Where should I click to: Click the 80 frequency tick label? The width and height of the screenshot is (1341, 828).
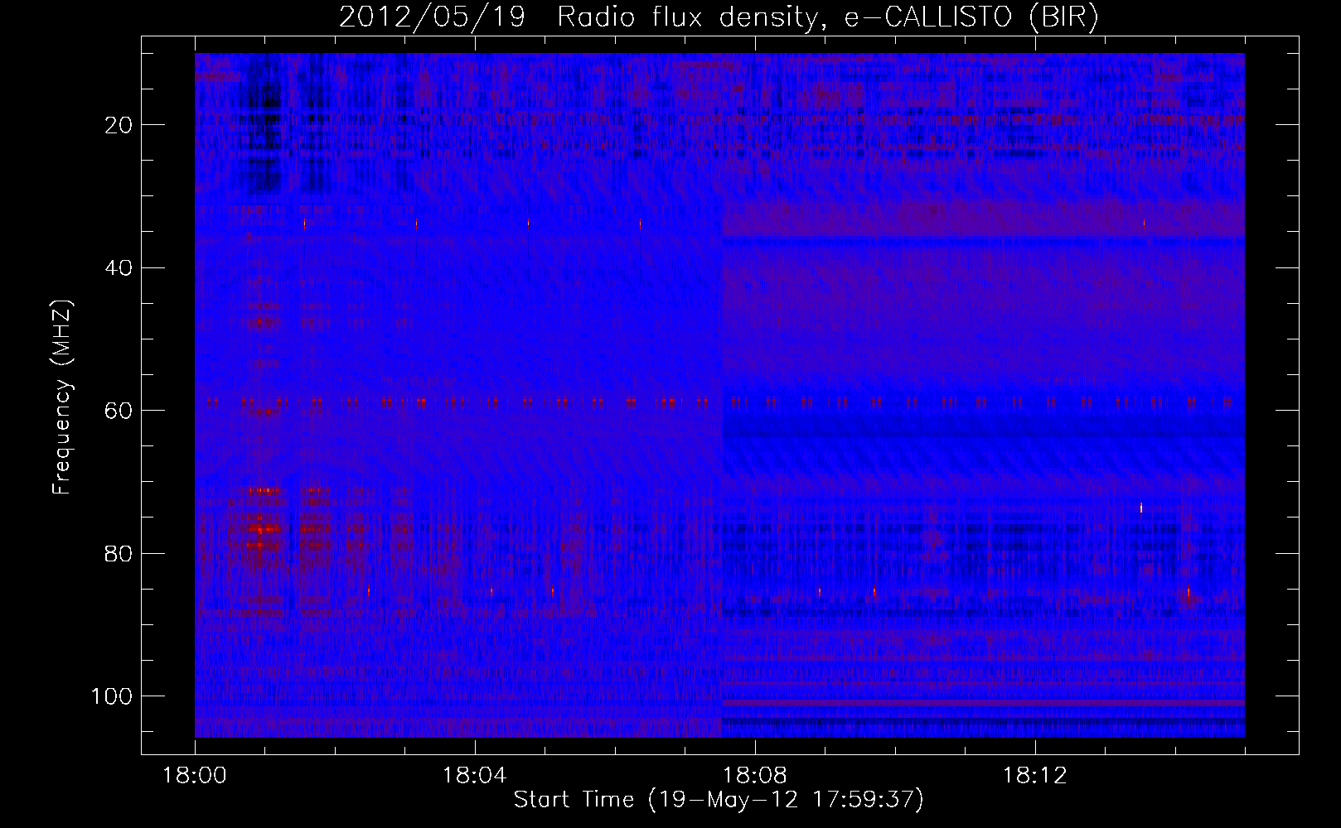[119, 553]
